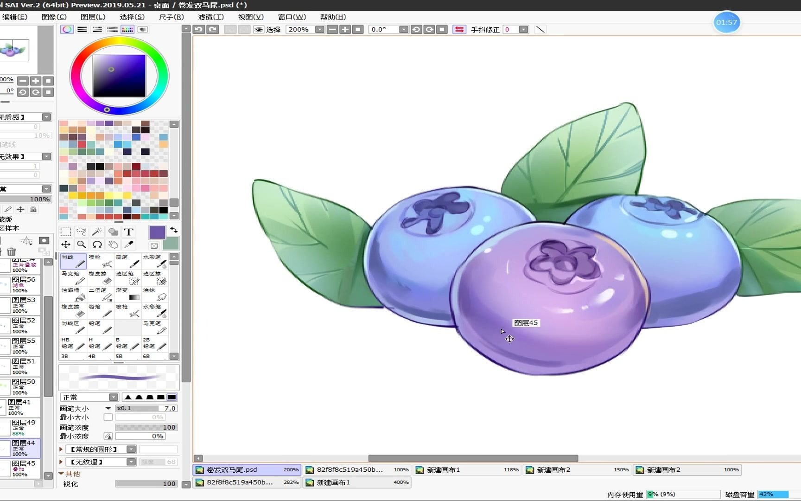Toggle selection visibility eye icon
Screen dimensions: 801x501
(x=259, y=29)
